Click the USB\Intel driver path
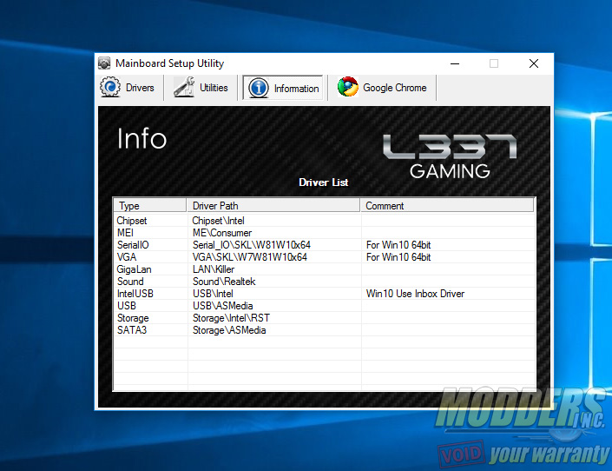The width and height of the screenshot is (612, 471). (x=213, y=294)
